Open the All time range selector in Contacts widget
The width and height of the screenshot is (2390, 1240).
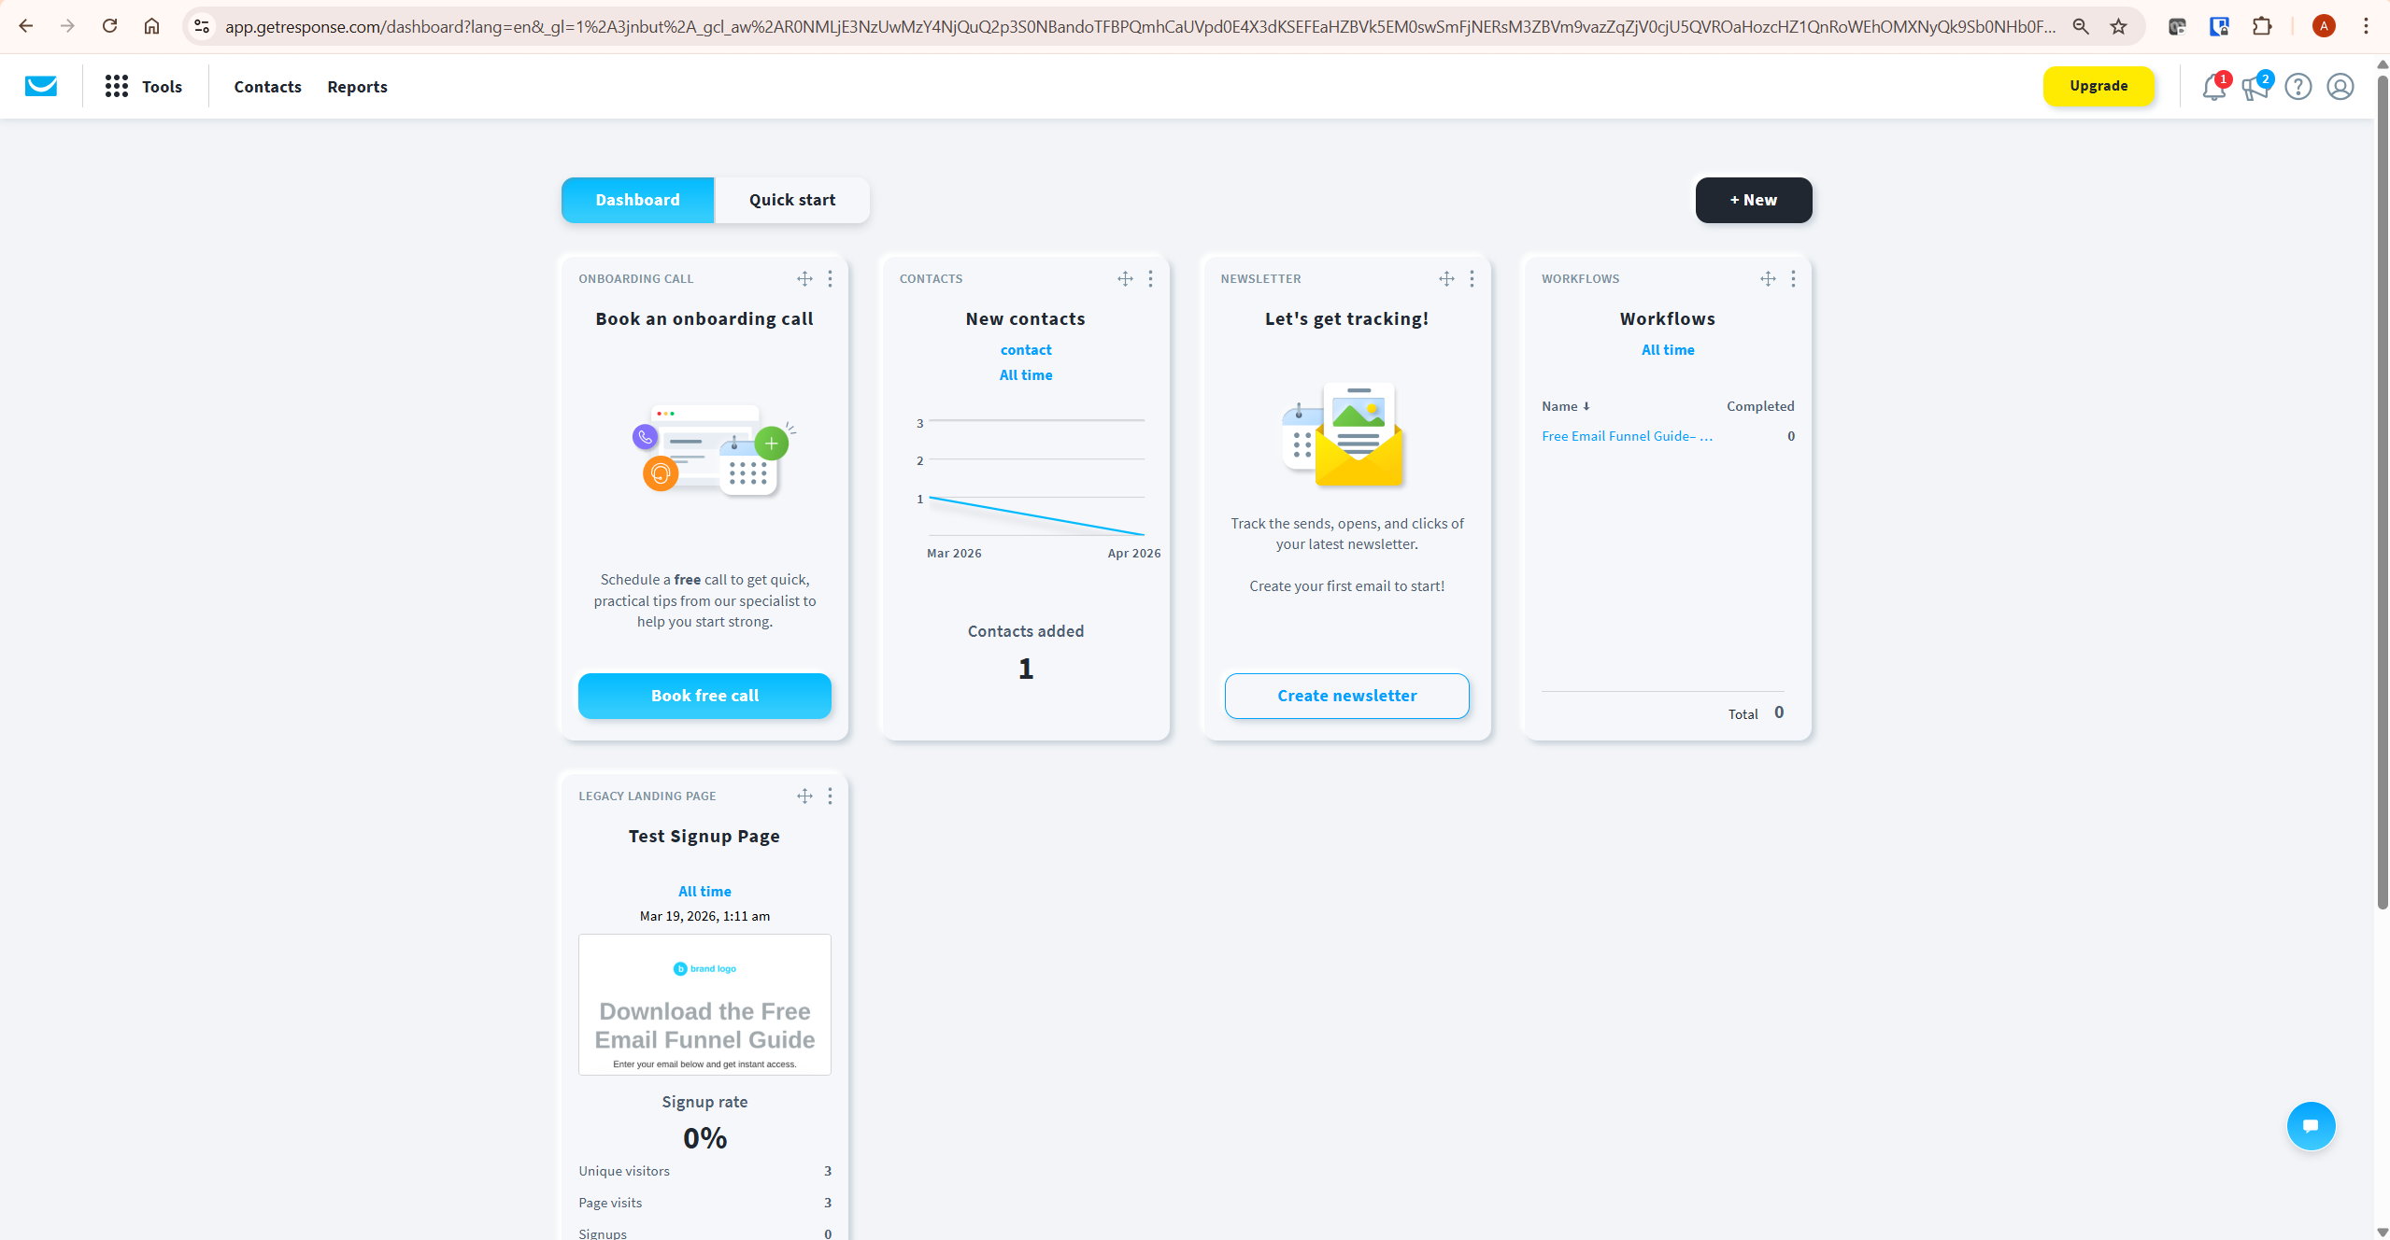(x=1025, y=374)
